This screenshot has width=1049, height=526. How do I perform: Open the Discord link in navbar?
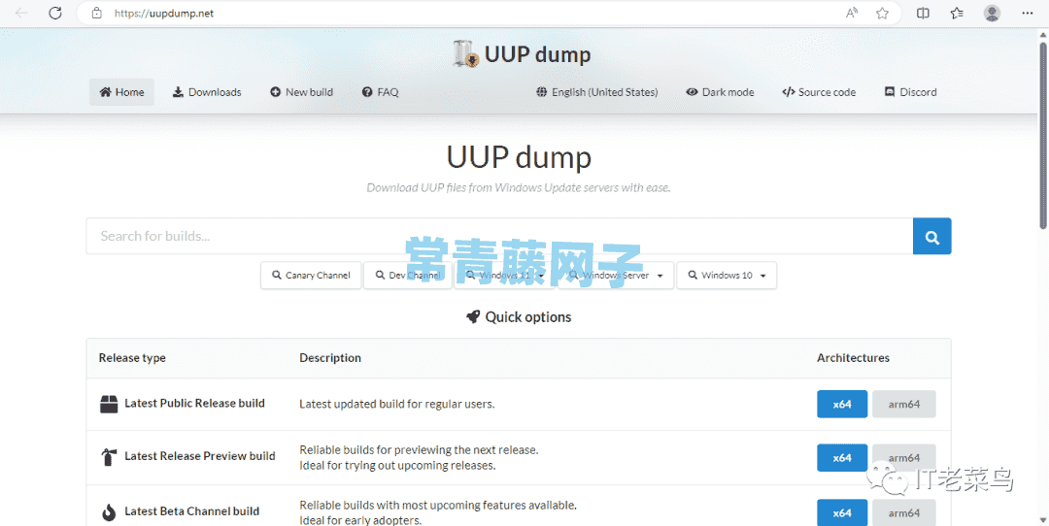point(910,92)
